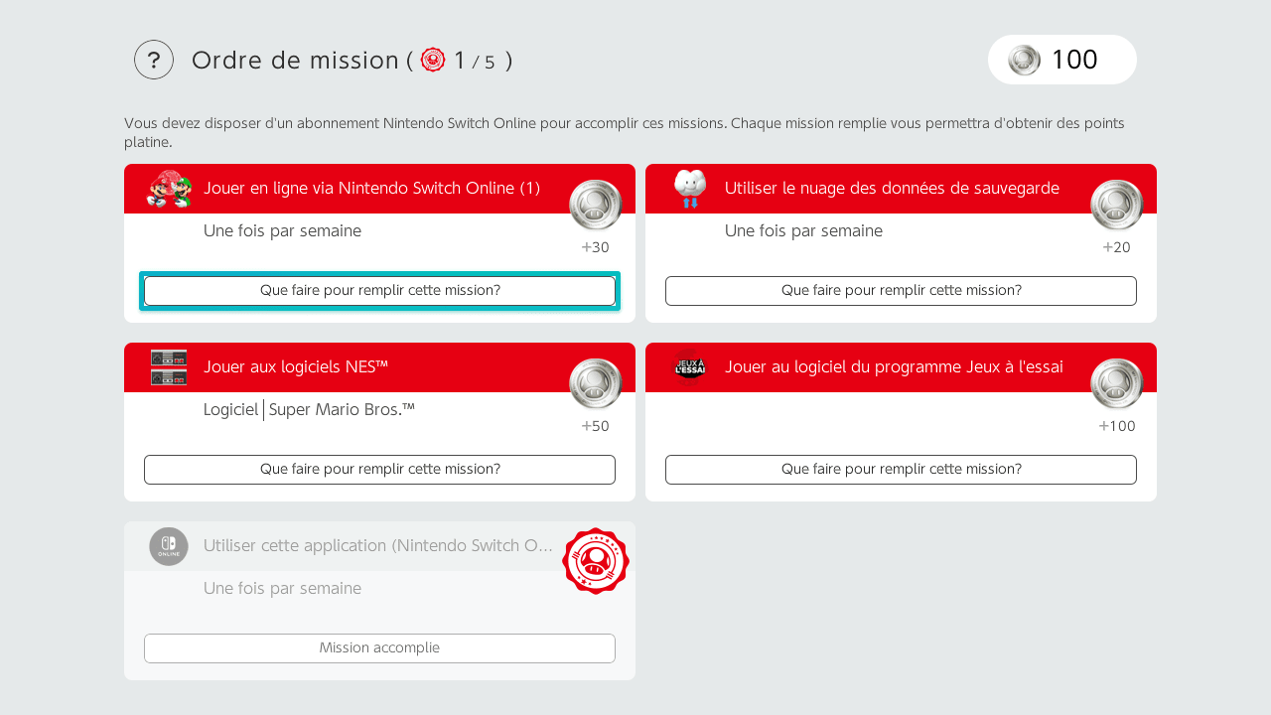Select the Jouer aux logiciels NES header
Screen dimensions: 1271x715
(x=296, y=366)
